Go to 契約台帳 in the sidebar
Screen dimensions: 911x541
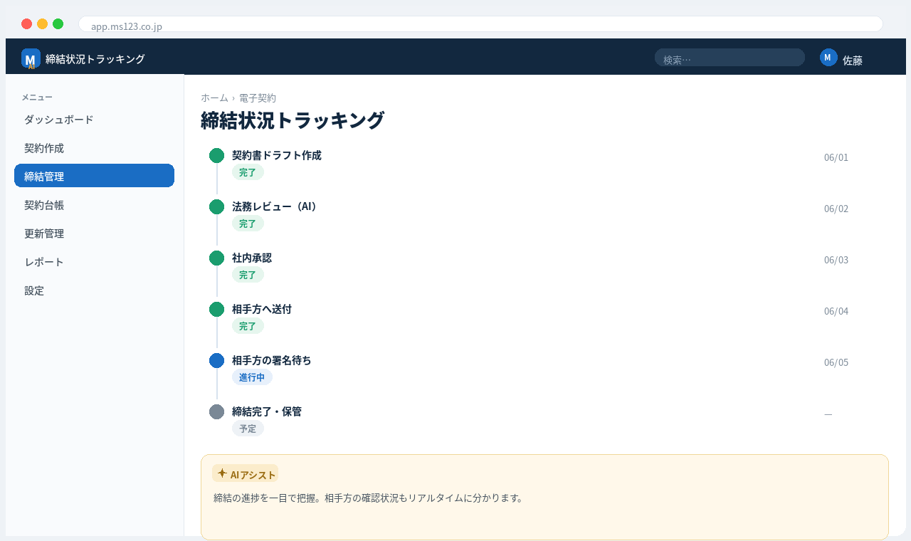point(94,204)
